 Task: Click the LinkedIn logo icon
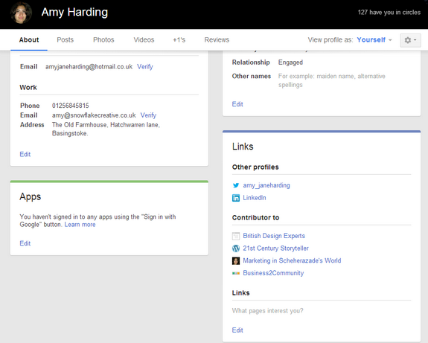[236, 198]
